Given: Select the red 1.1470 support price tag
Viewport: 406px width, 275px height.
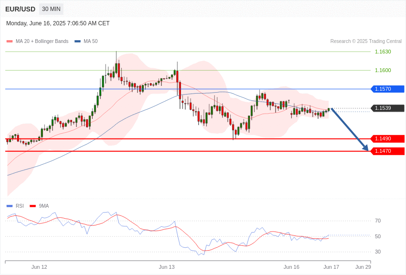Looking at the screenshot, I should 388,151.
